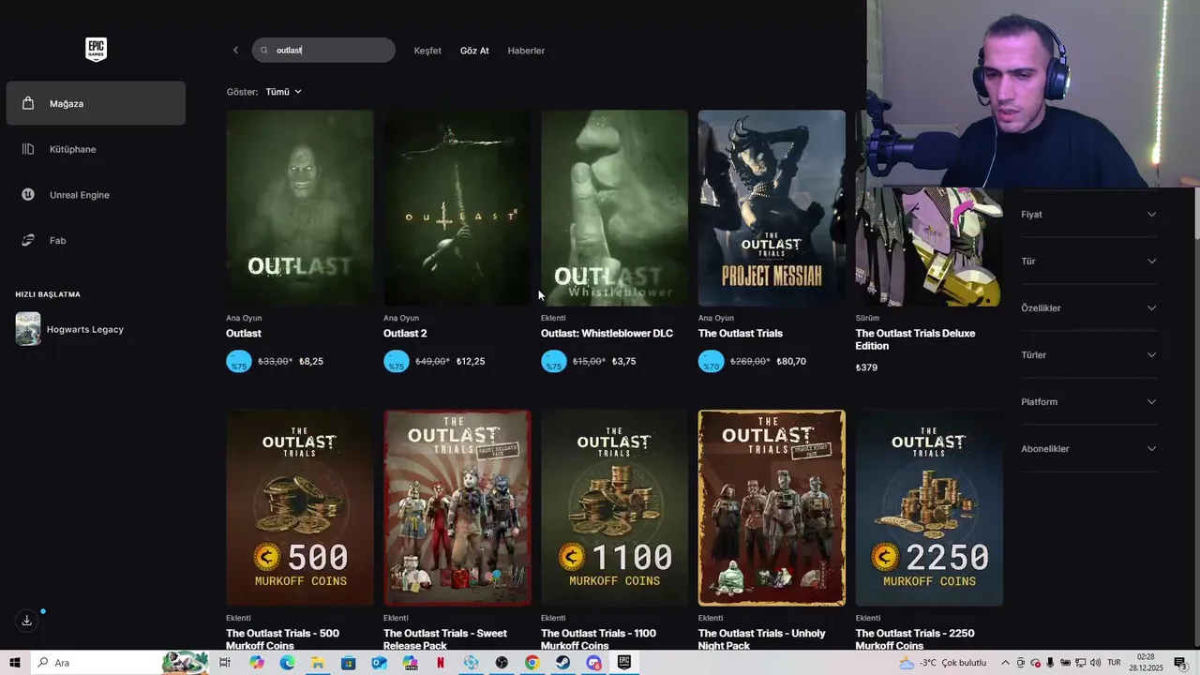This screenshot has width=1200, height=675.
Task: Open OBS Studio from the taskbar
Action: click(x=502, y=663)
